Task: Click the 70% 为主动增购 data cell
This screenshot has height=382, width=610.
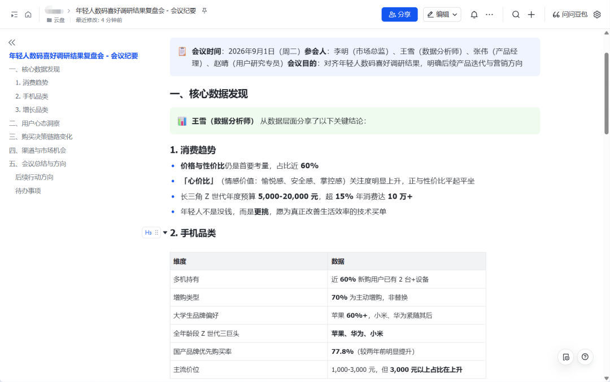Action: pos(407,297)
